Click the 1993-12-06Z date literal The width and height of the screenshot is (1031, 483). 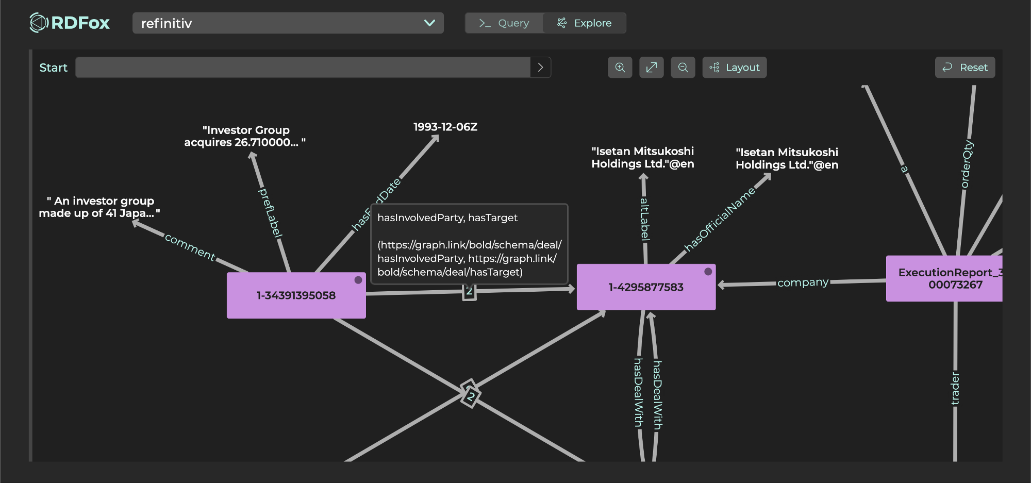point(445,127)
